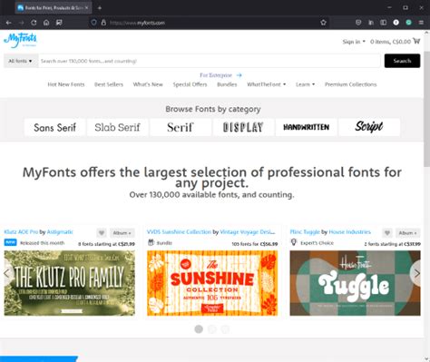Click the 0 items cart total text

click(x=390, y=42)
